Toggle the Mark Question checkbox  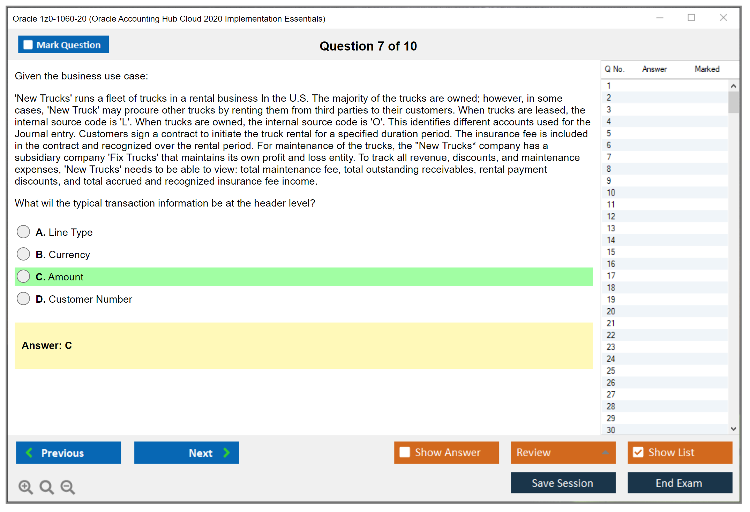tap(28, 45)
